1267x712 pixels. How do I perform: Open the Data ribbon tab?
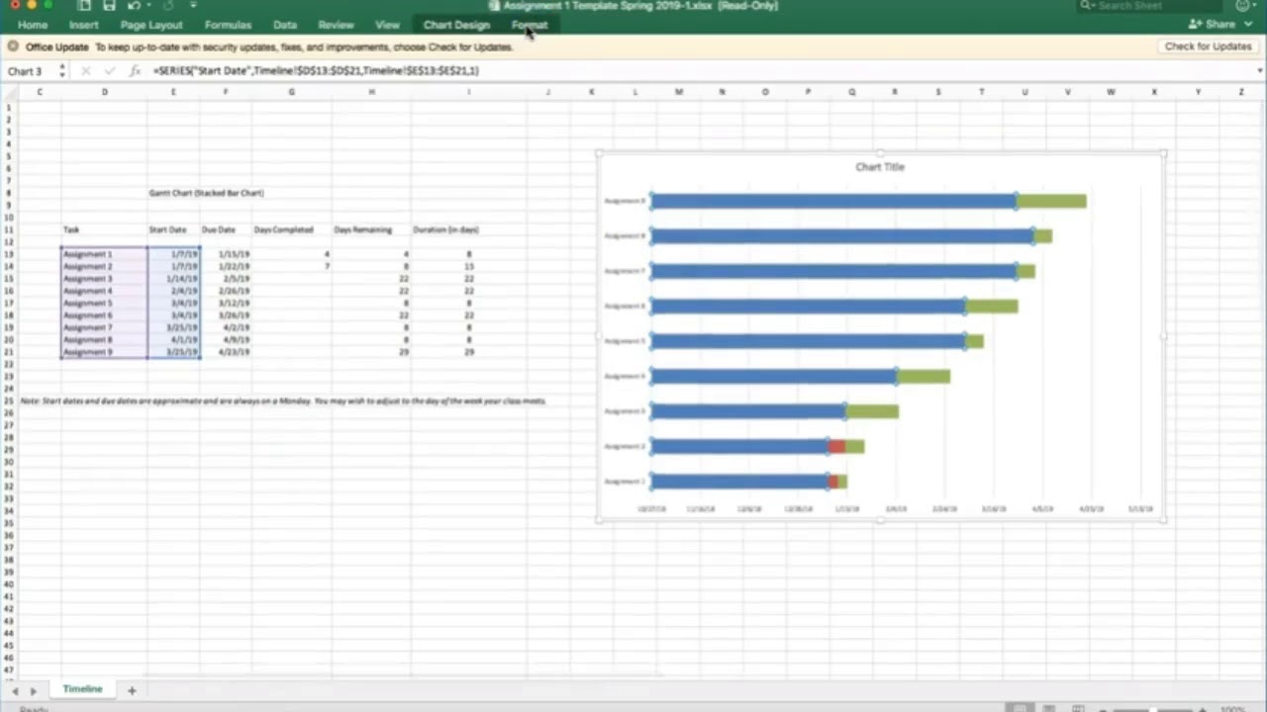[285, 25]
